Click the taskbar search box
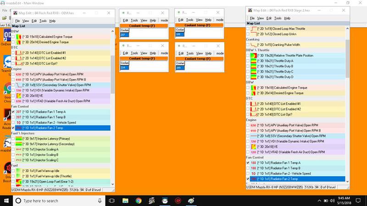Viewport: 367px width, 206px height. tap(60, 200)
